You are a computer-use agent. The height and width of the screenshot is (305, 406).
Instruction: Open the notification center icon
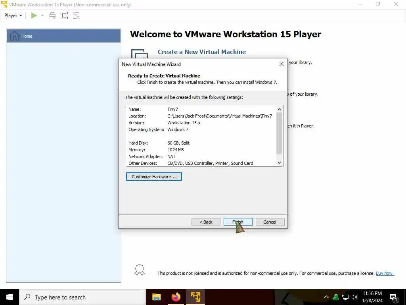coord(393,297)
